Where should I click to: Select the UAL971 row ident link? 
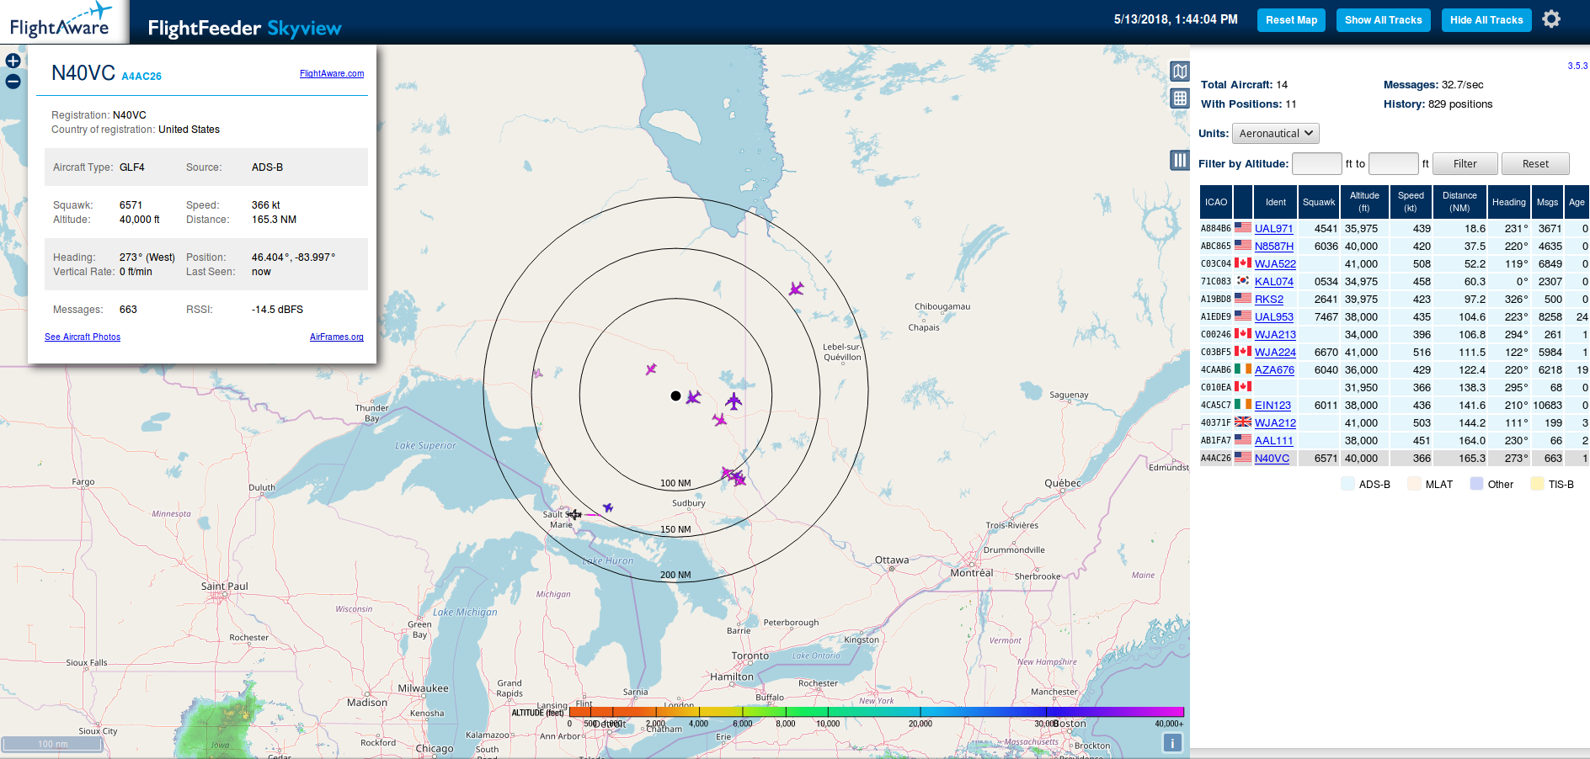coord(1273,229)
